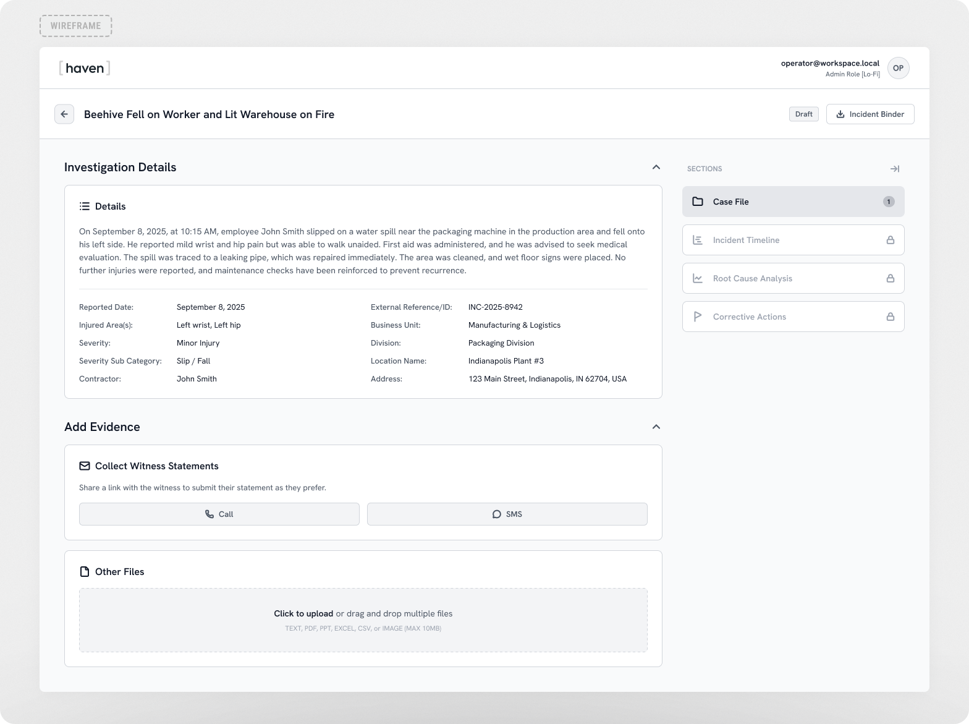Click to upload files in drop zone
Image resolution: width=969 pixels, height=724 pixels.
coord(363,620)
